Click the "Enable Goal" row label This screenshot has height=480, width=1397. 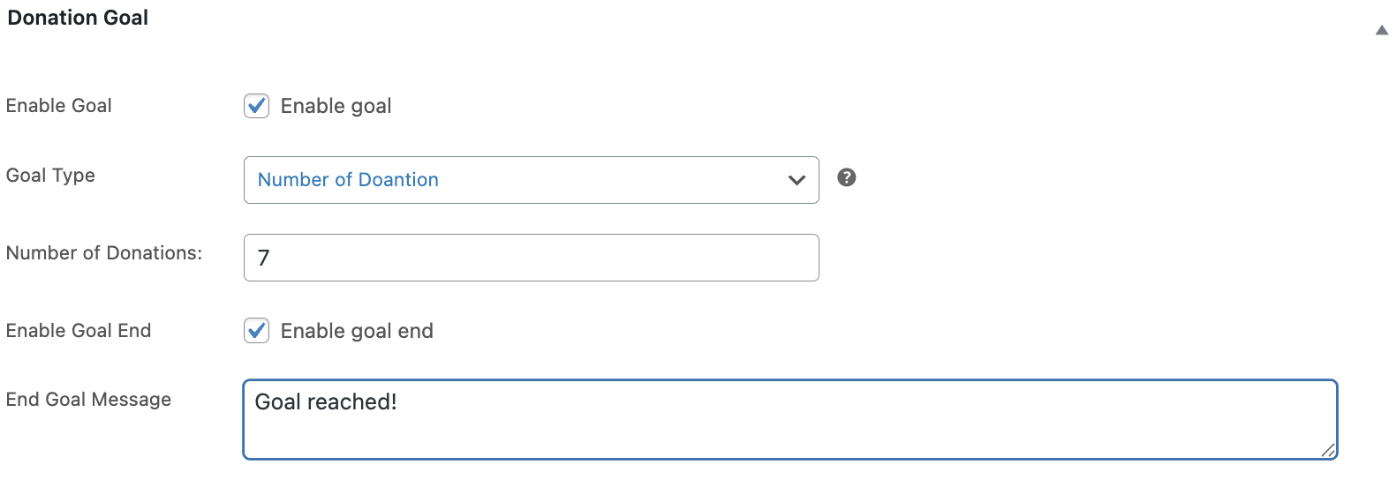click(x=59, y=106)
